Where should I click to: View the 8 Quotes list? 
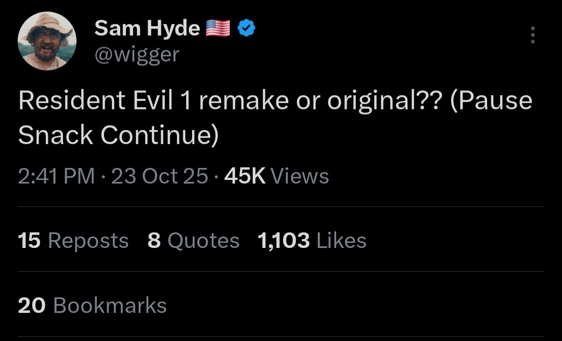pos(193,241)
